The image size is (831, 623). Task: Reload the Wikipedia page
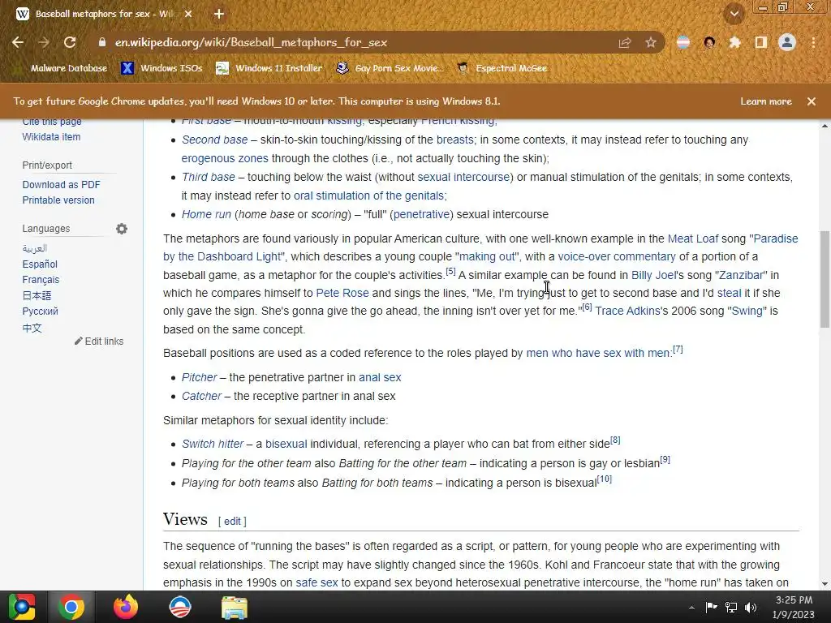coord(70,42)
